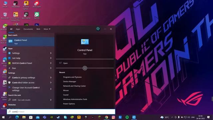Expand arrow beside Contacts privacy settings

(51, 78)
